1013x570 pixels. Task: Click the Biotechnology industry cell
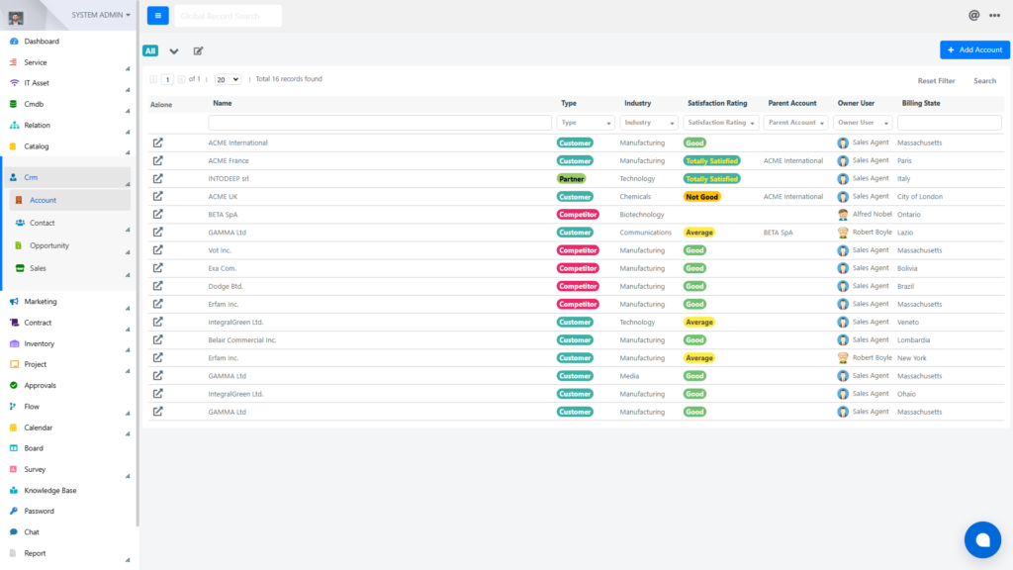(641, 215)
